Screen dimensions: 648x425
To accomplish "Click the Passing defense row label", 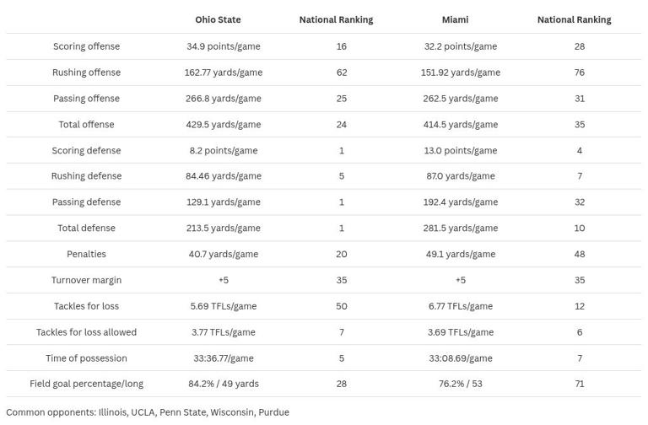I will 86,202.
